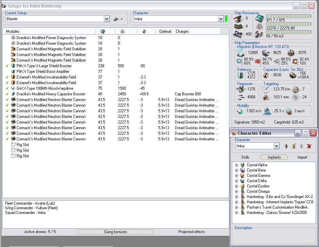Click the sensor strength icon showing 24
The width and height of the screenshot is (319, 247).
(296, 97)
